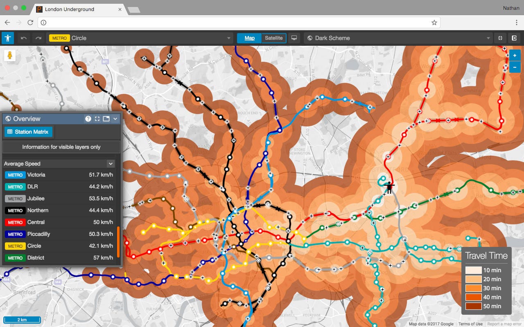Switch to the Satellite view
This screenshot has width=524, height=327.
pyautogui.click(x=273, y=38)
